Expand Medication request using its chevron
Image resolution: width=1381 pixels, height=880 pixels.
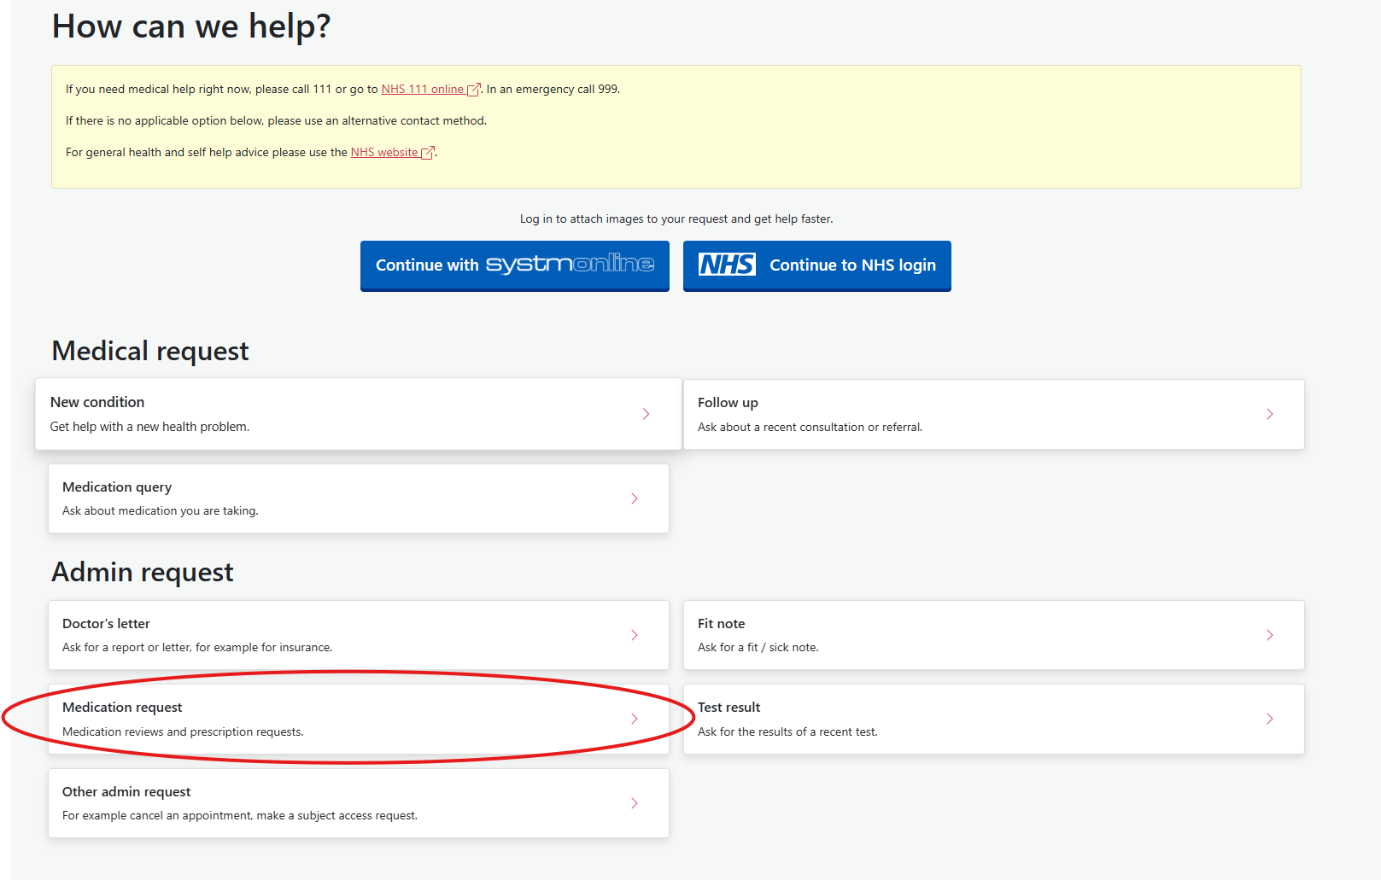point(634,719)
